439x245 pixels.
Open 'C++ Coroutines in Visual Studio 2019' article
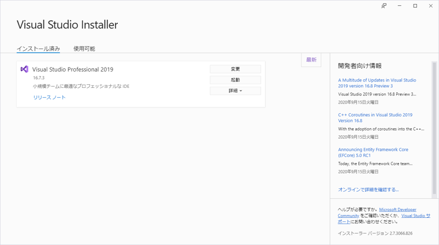point(375,118)
